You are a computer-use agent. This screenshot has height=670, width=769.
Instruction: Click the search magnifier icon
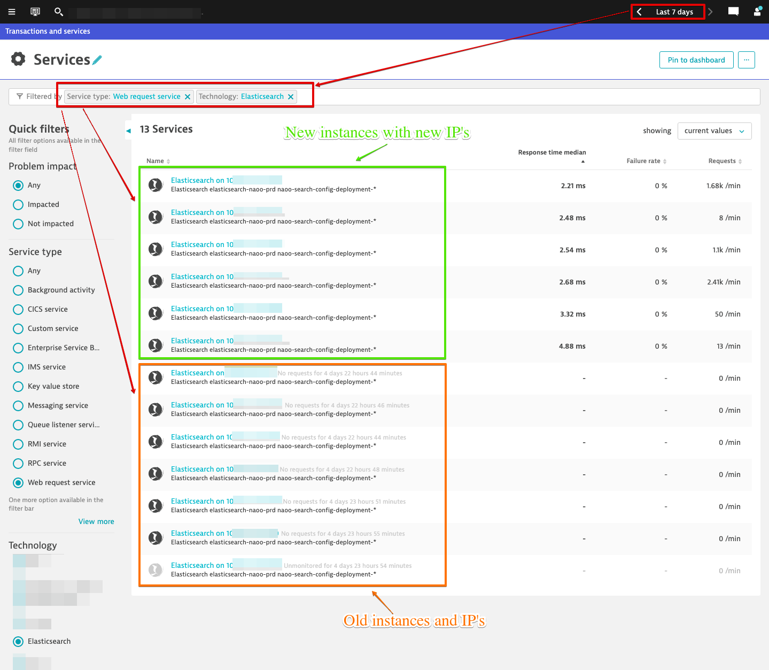tap(59, 12)
